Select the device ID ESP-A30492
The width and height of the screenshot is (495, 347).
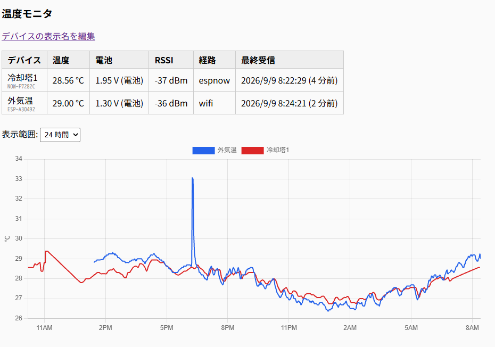pos(21,110)
